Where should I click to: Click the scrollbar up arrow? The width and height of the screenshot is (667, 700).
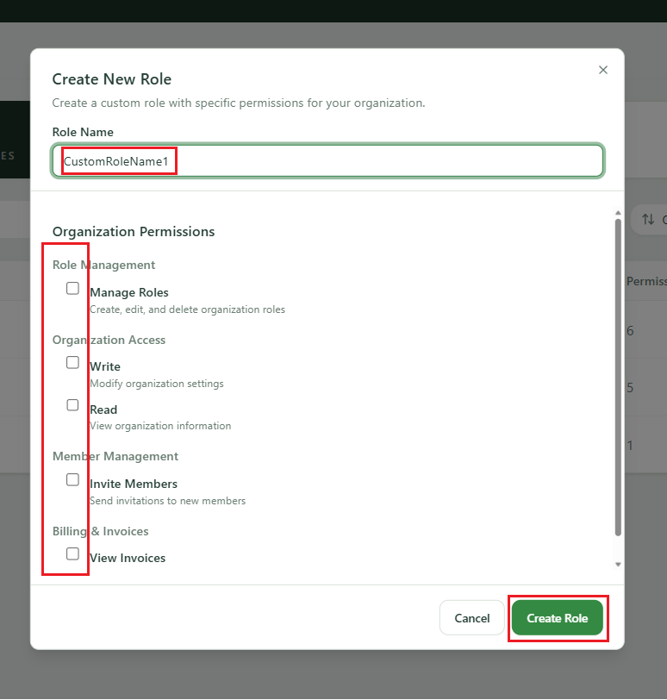click(618, 213)
